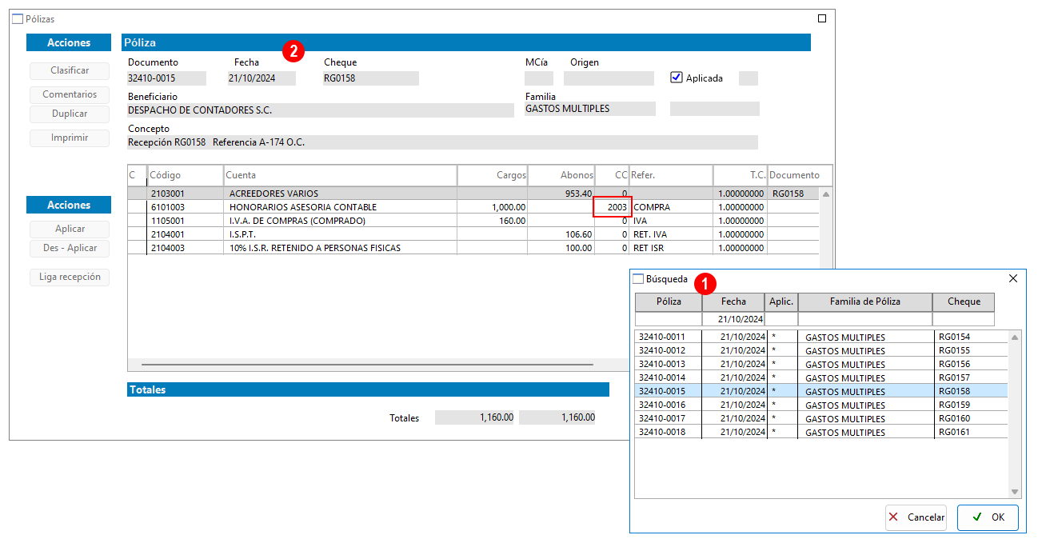Click Cancelar in Búsqueda dialog
The width and height of the screenshot is (1038, 543).
coord(916,517)
